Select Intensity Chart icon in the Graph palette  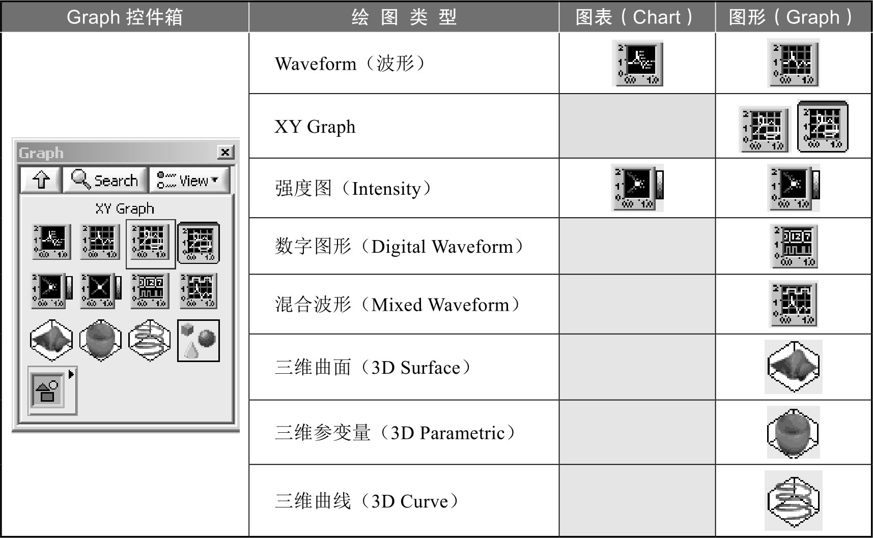[x=52, y=291]
